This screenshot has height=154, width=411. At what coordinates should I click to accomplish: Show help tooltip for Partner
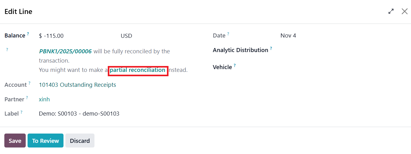(x=27, y=98)
